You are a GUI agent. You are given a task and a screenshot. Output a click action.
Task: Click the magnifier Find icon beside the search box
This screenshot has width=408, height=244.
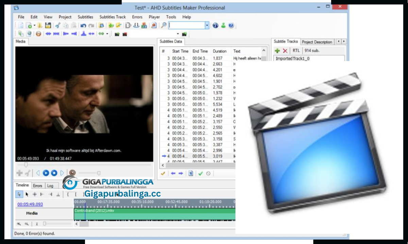164,25
